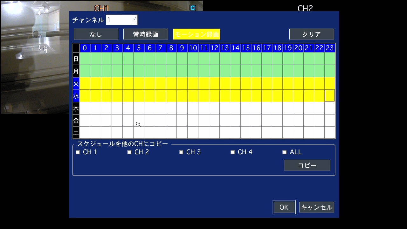Click the Monday 23:00 green schedule cell
Screen dimensions: 407x229
(x=330, y=71)
